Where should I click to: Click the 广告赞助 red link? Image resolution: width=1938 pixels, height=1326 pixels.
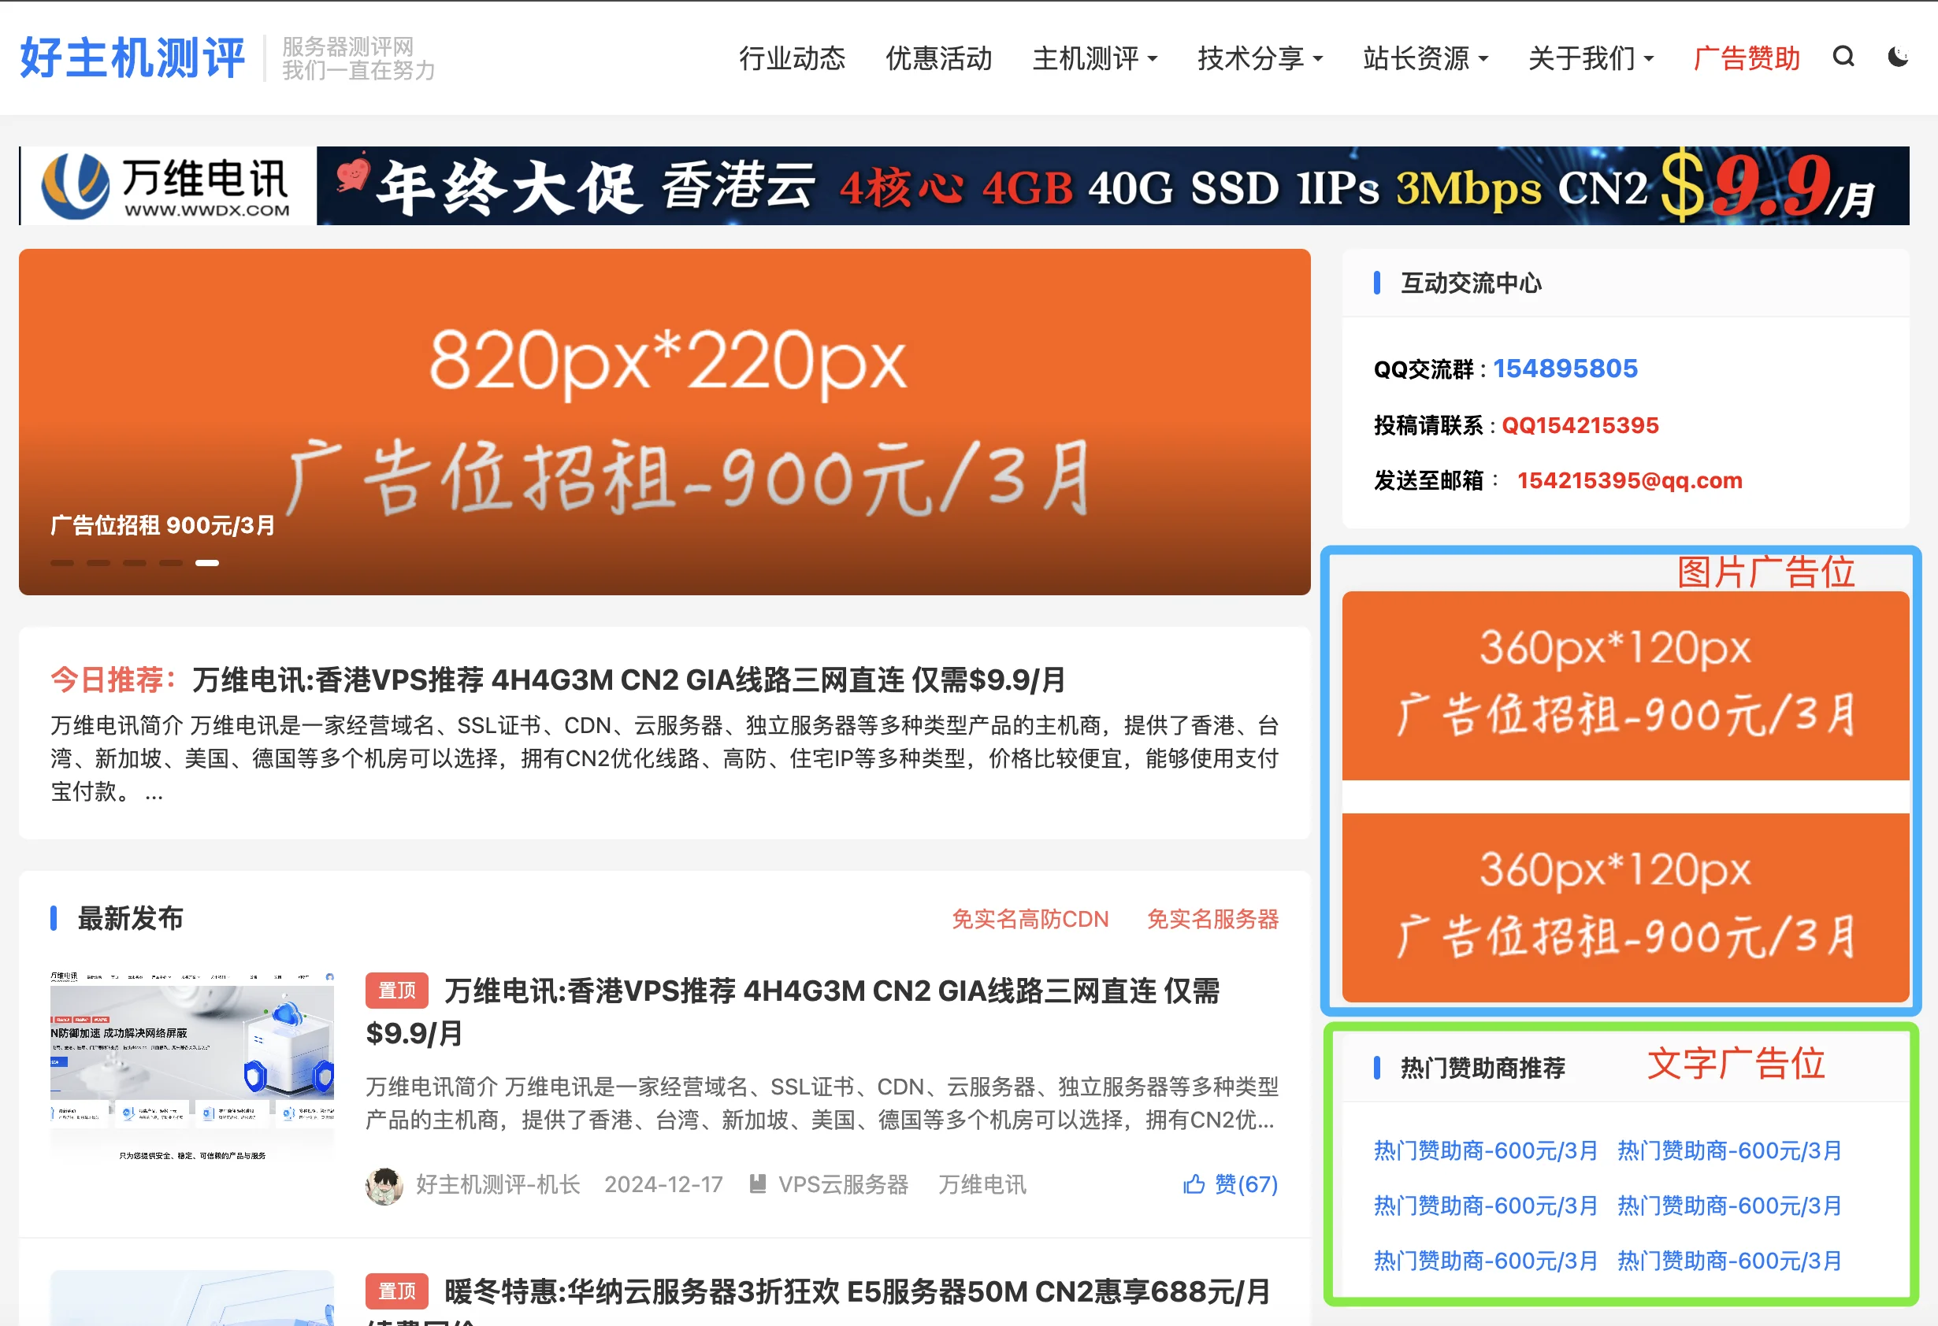1747,58
